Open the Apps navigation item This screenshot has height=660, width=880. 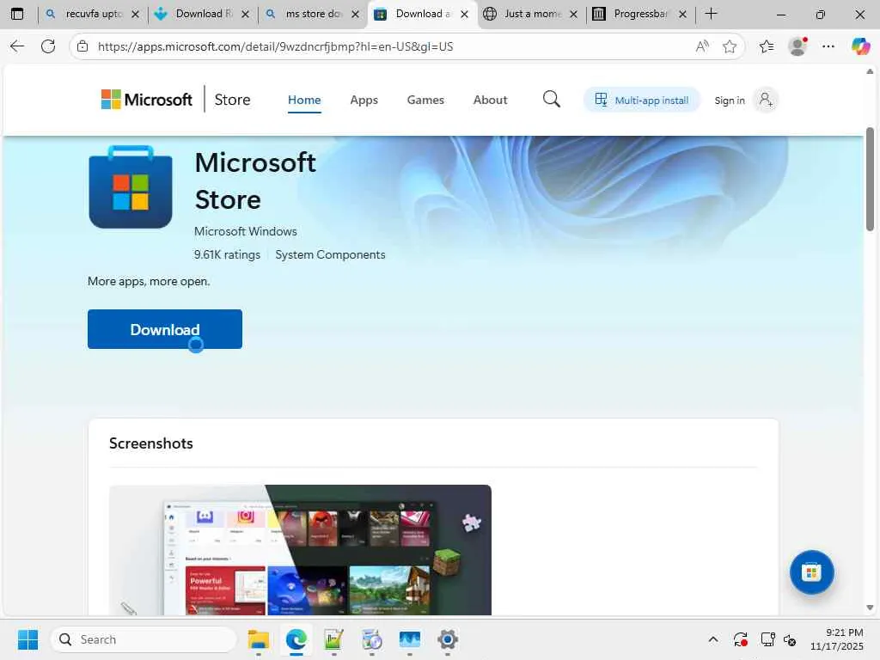pyautogui.click(x=364, y=100)
